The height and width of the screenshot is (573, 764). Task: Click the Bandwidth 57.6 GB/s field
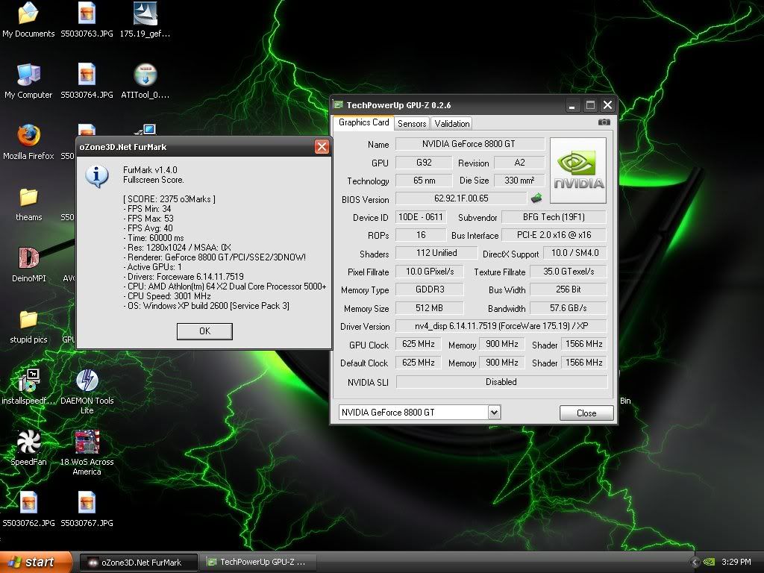(568, 308)
